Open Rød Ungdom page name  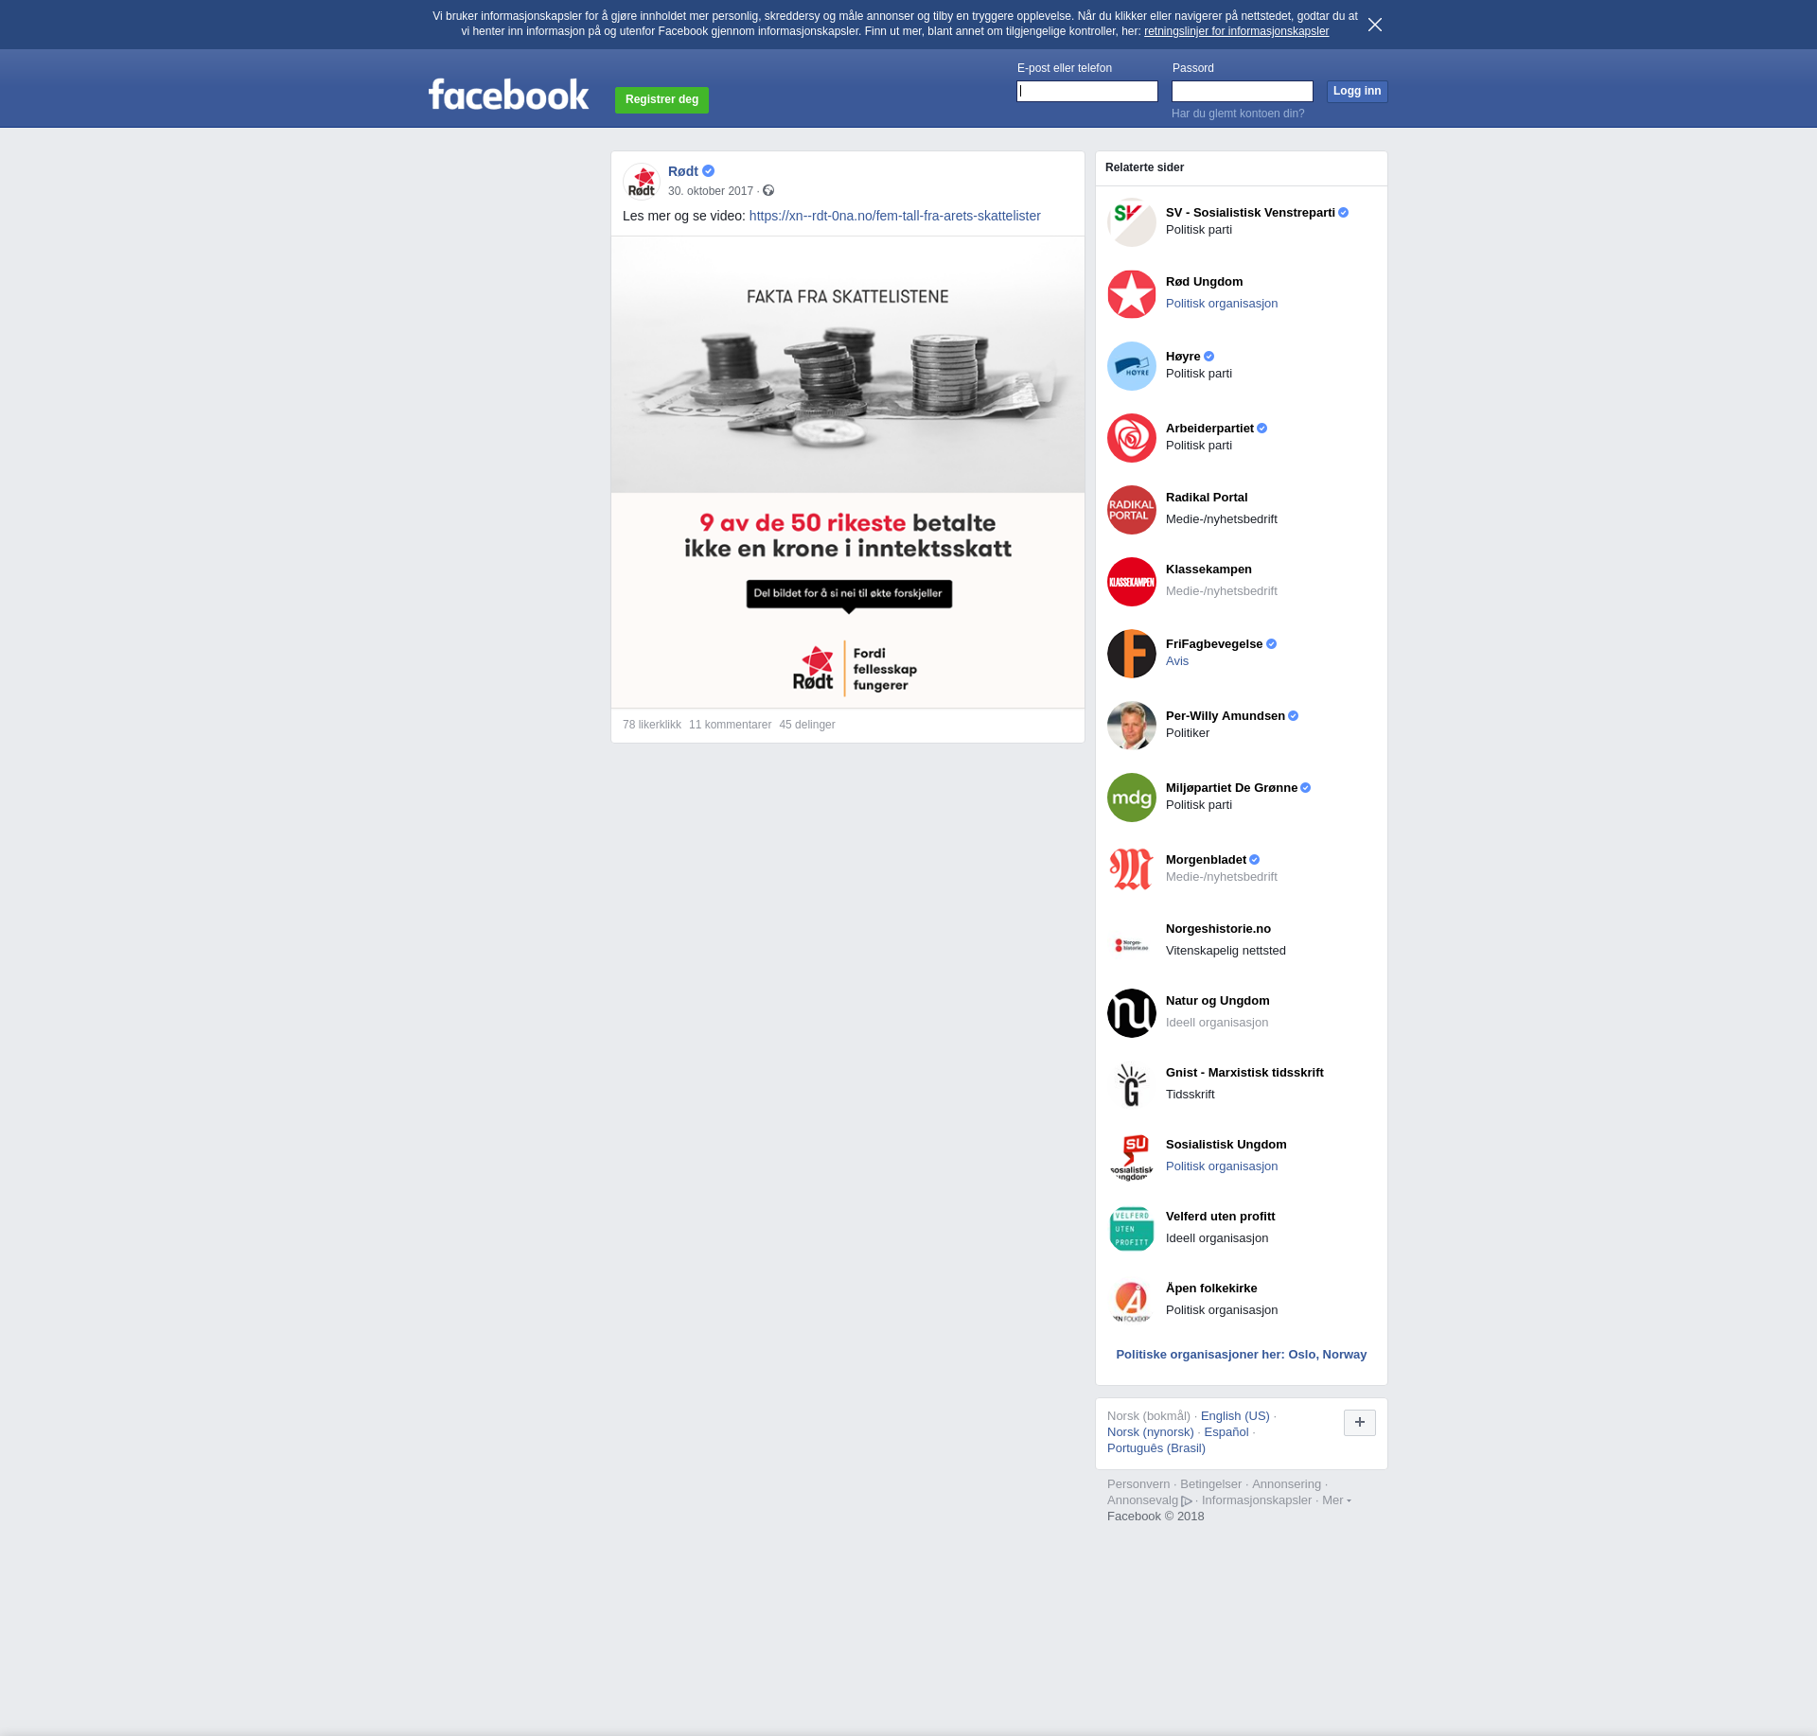pos(1204,282)
